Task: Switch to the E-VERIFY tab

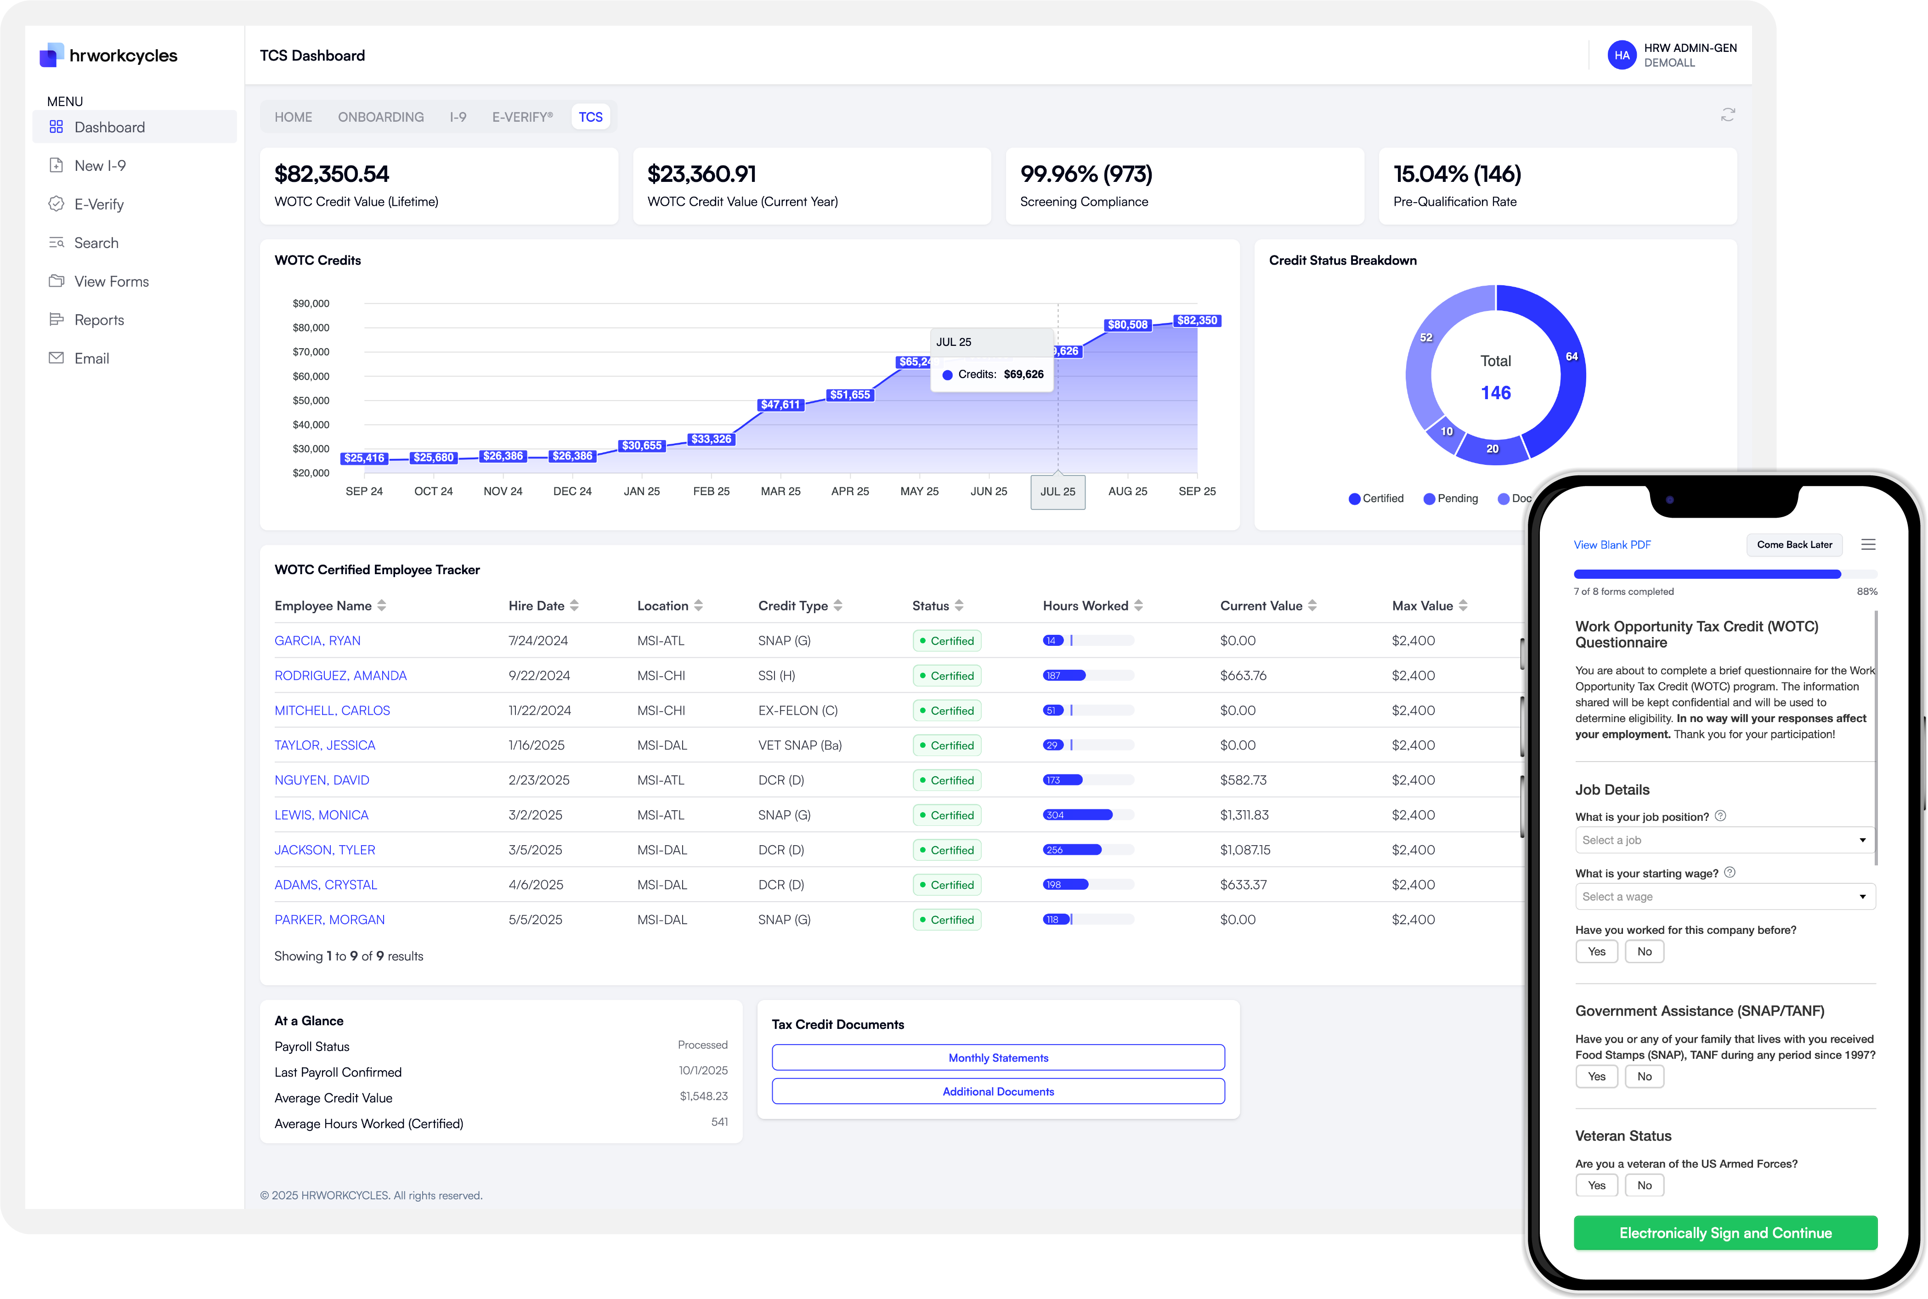Action: (x=522, y=117)
